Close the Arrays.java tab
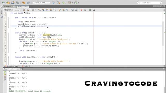 click(27, 7)
